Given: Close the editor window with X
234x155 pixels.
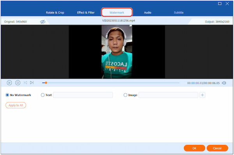Looking at the screenshot, I should tap(227, 4).
